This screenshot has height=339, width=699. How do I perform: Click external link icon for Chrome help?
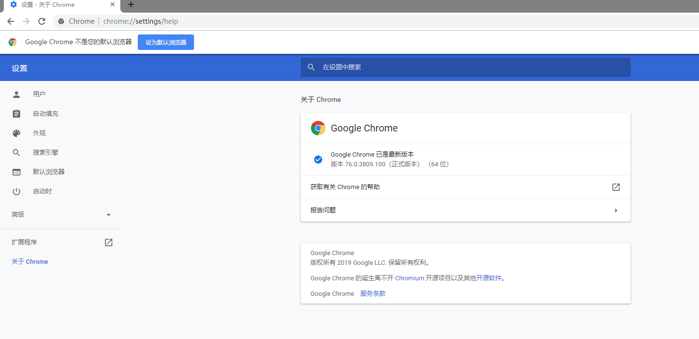tap(616, 187)
